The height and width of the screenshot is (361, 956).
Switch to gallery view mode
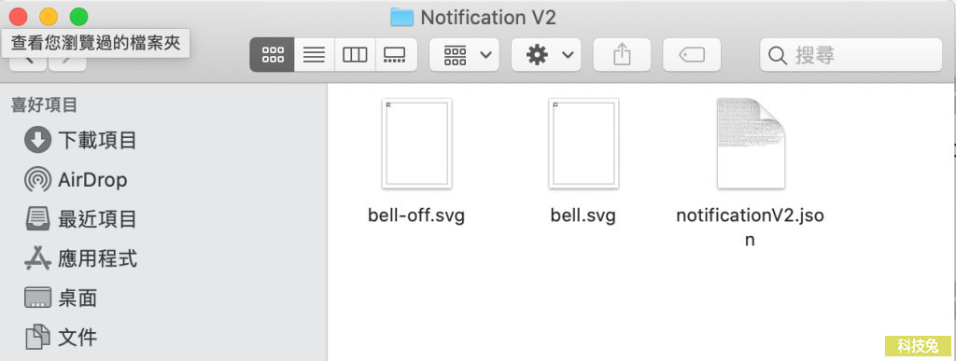[x=396, y=55]
